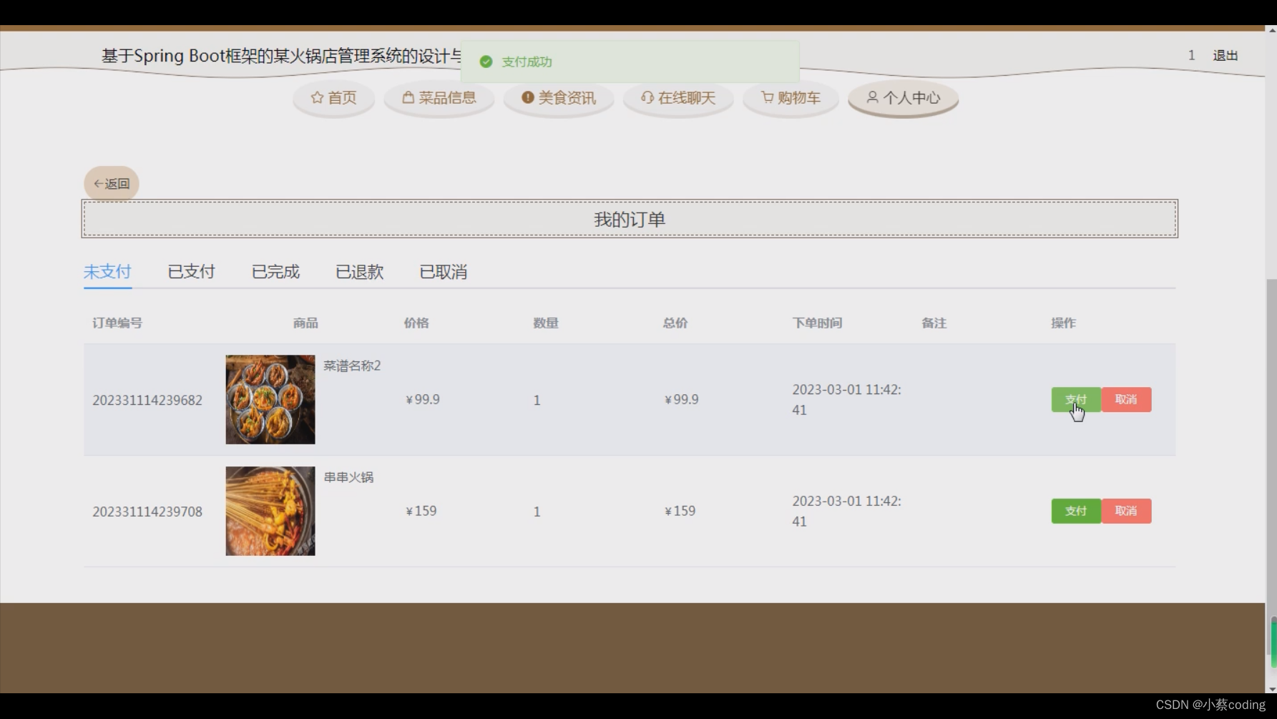The height and width of the screenshot is (719, 1277).
Task: Pay for order 202331114239682
Action: pos(1076,399)
